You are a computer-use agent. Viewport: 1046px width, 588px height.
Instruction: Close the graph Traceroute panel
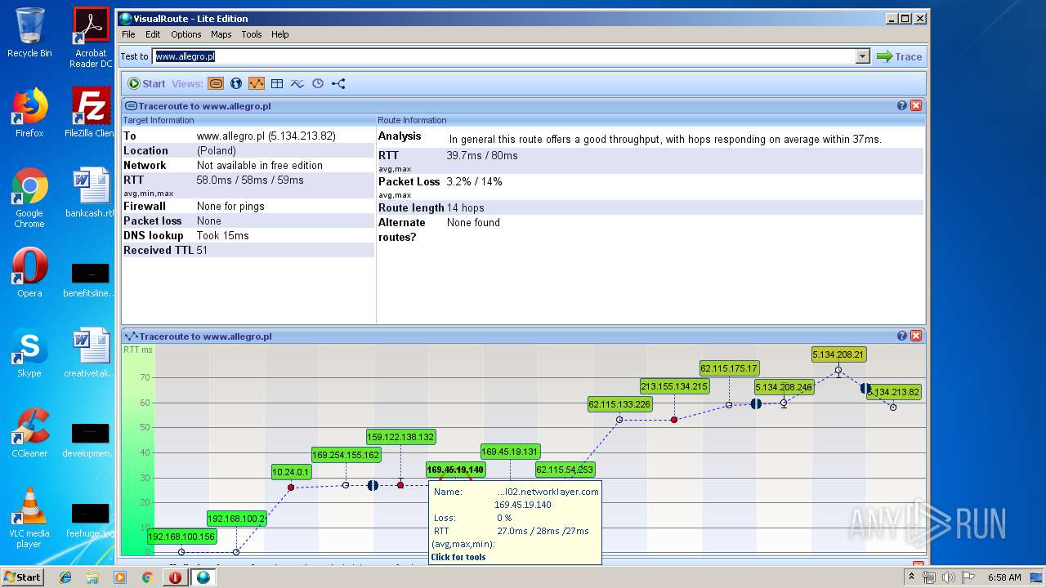click(x=916, y=336)
